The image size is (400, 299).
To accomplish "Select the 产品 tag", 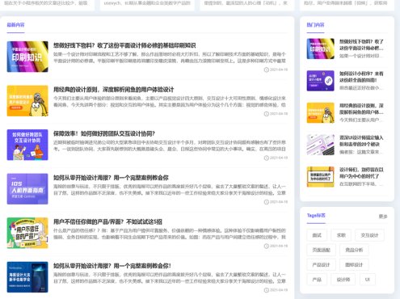I will pos(317,280).
